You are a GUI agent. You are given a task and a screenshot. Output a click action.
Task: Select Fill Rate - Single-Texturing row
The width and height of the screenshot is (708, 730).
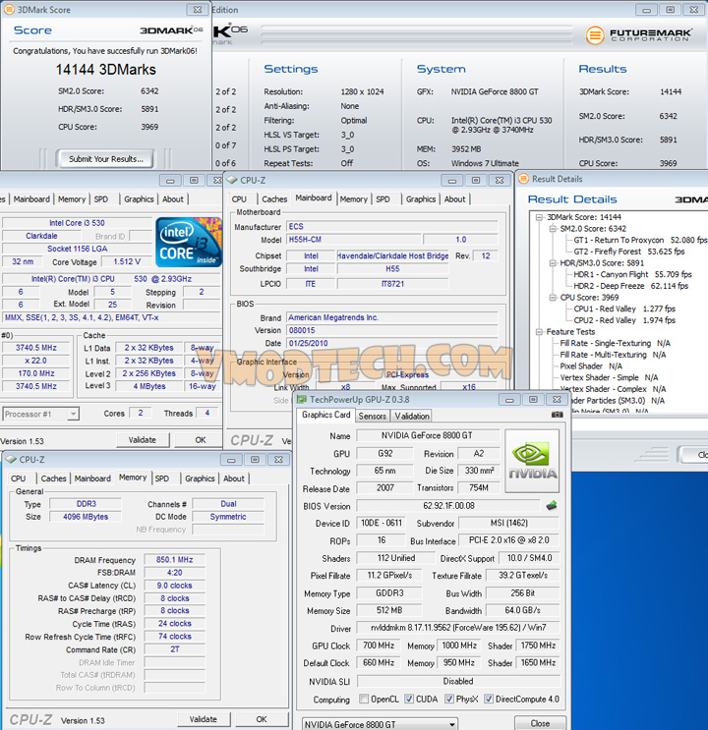click(x=615, y=344)
